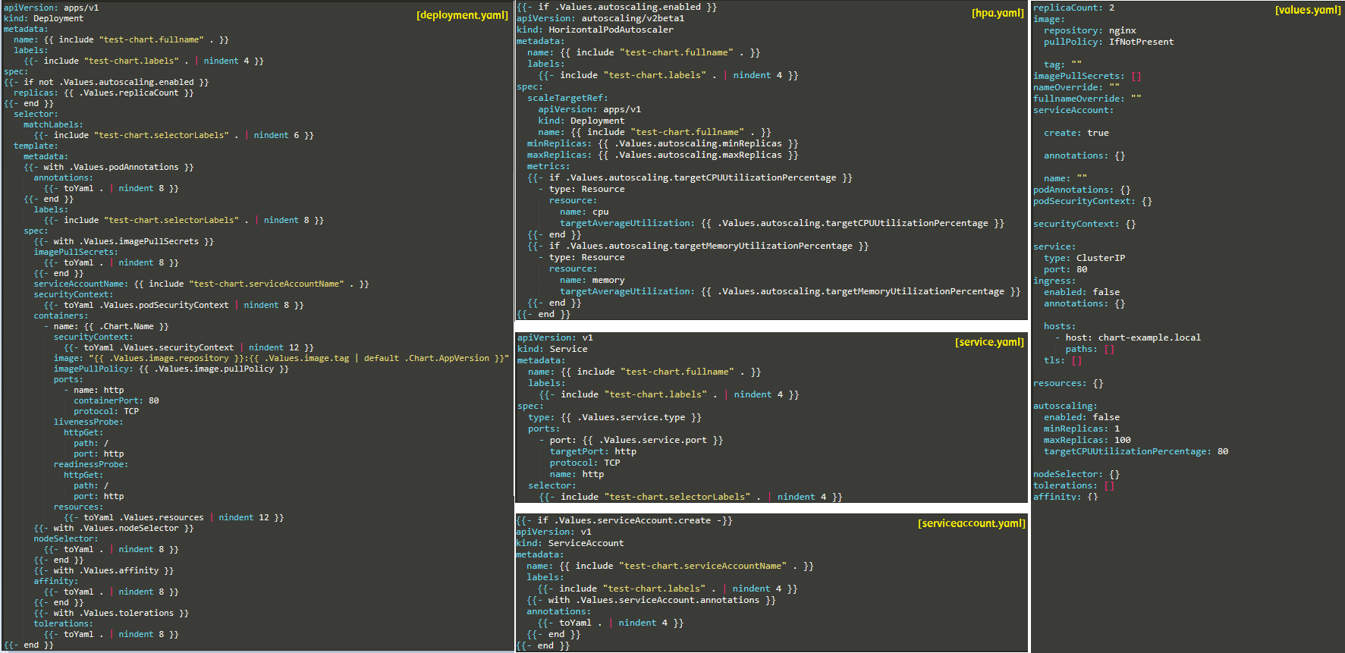Image resolution: width=1345 pixels, height=653 pixels.
Task: Select '{{- if not .Values.autoscaling.enabled }}' line
Action: [x=106, y=82]
